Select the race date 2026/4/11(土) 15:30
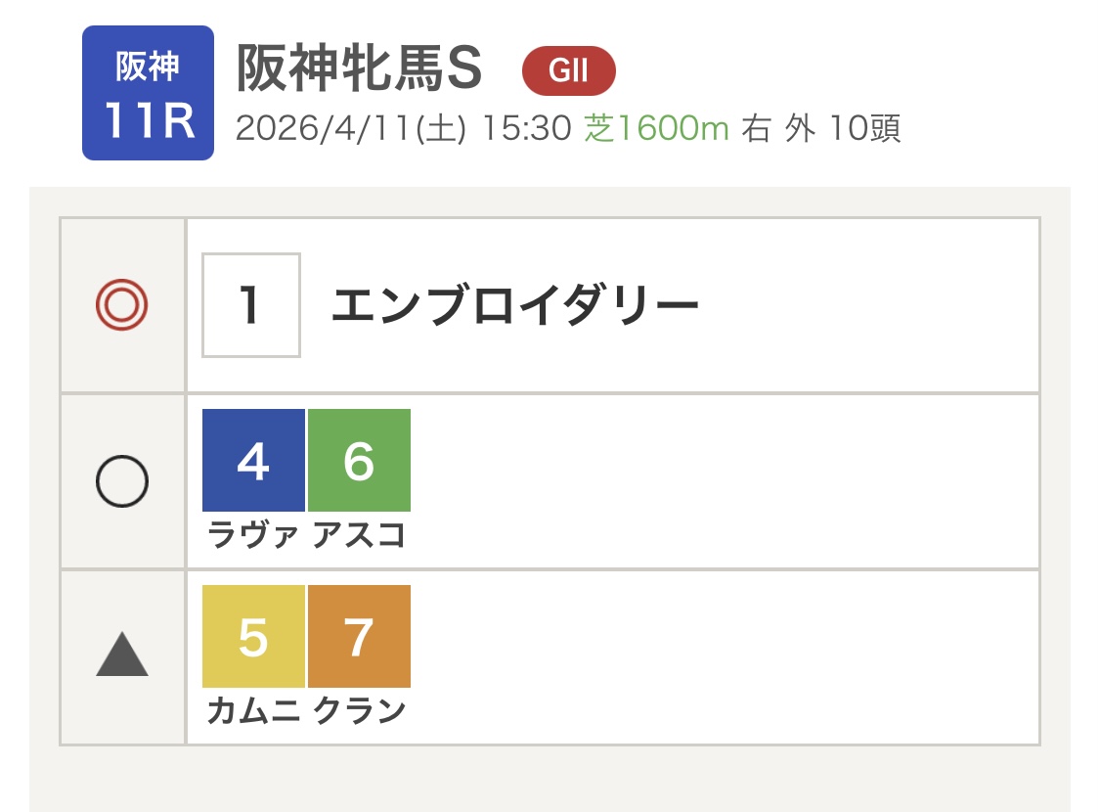This screenshot has height=812, width=1100. [403, 129]
